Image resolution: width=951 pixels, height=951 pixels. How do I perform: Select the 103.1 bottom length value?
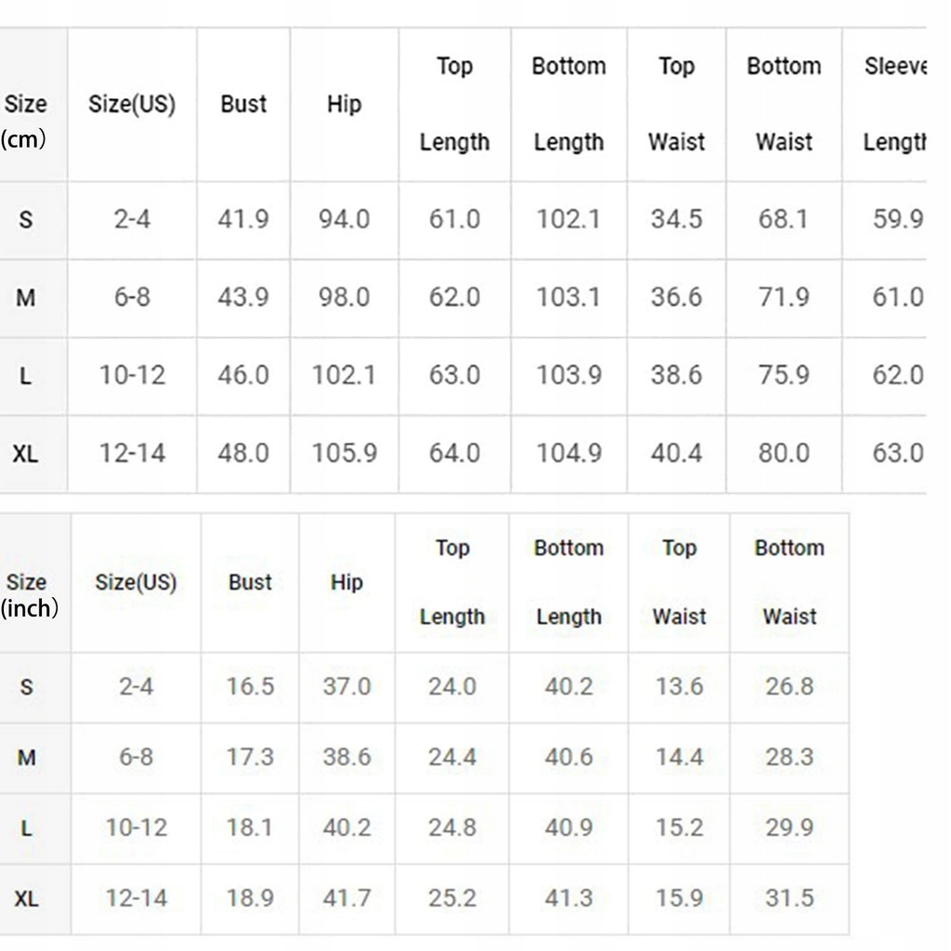568,297
